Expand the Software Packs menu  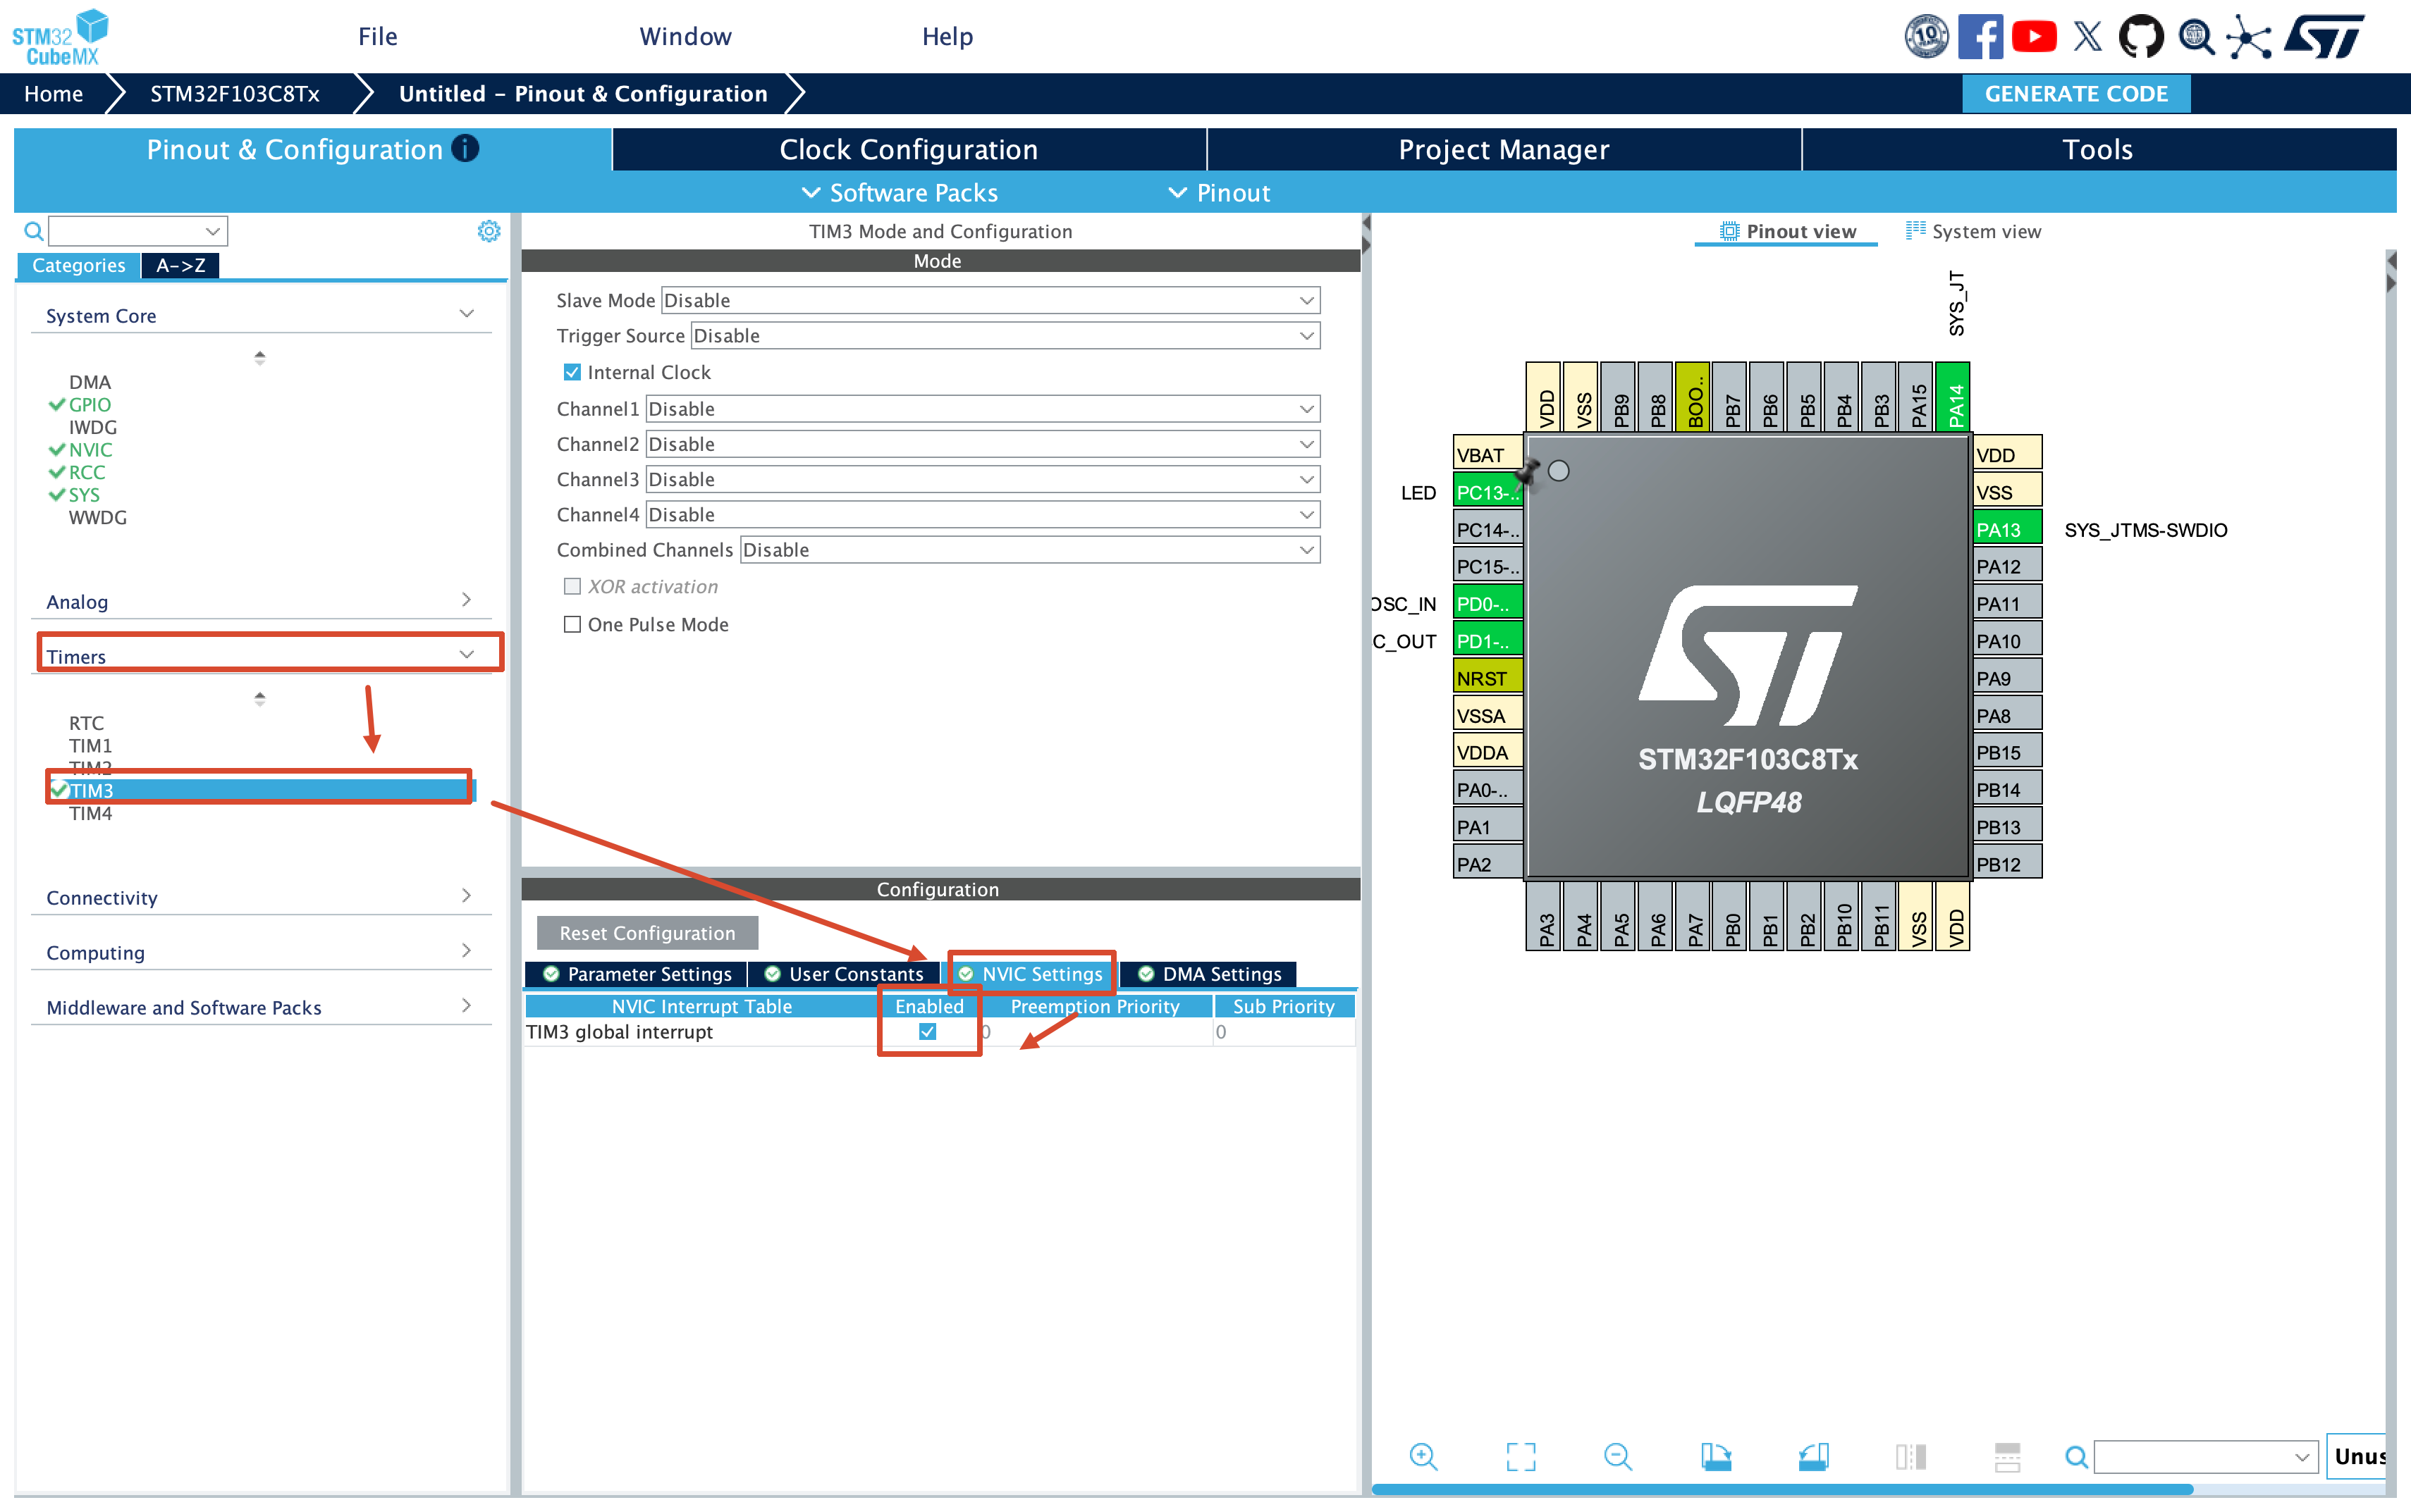pos(900,192)
